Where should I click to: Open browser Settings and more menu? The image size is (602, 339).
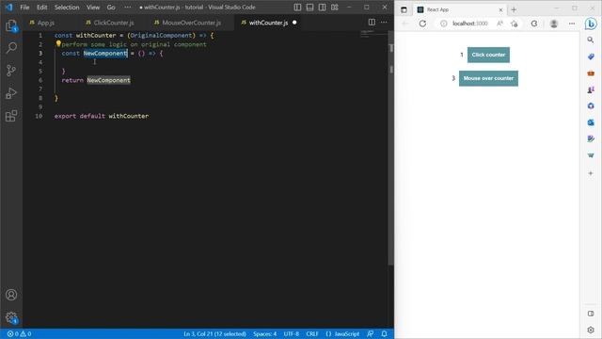(572, 24)
